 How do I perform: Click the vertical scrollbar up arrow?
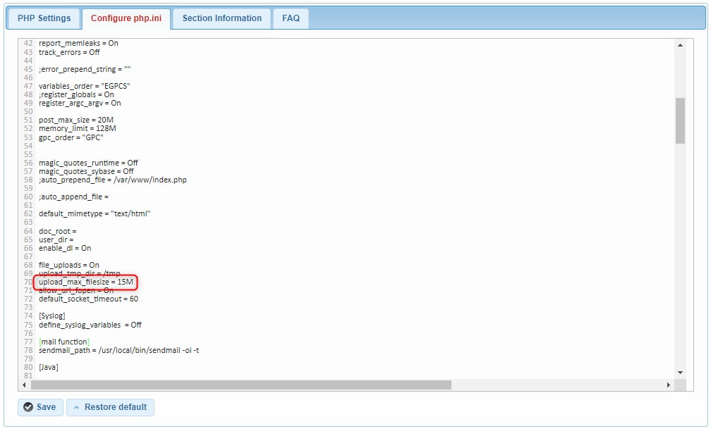(680, 44)
